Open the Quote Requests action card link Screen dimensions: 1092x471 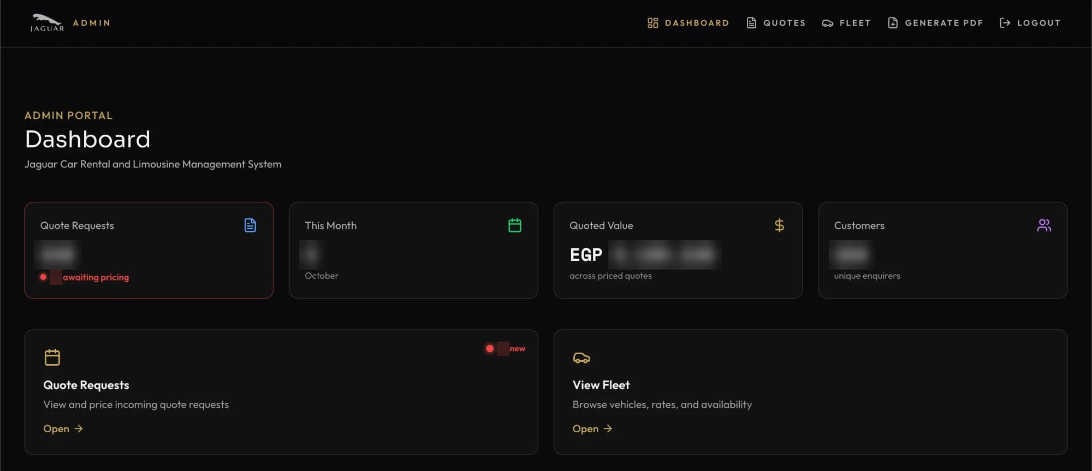click(63, 429)
